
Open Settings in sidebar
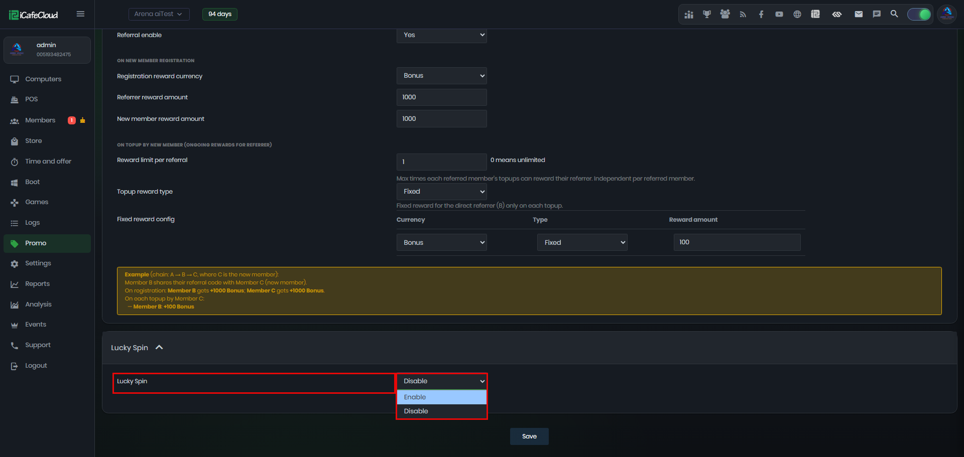(x=47, y=263)
